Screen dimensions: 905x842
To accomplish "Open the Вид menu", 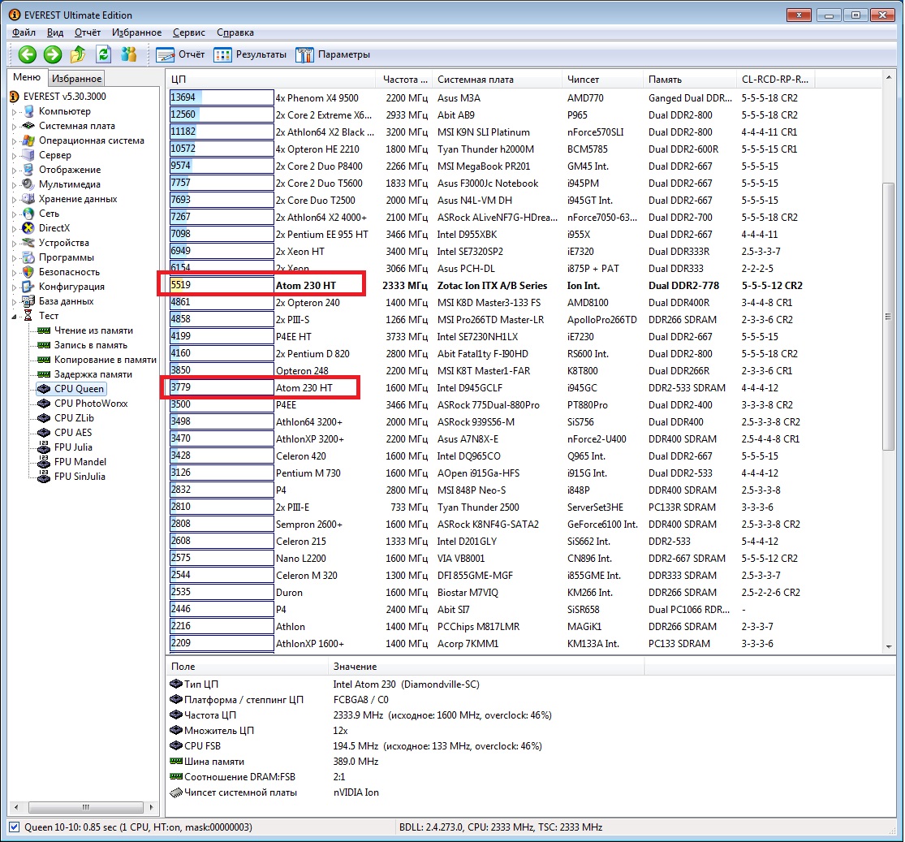I will point(55,32).
